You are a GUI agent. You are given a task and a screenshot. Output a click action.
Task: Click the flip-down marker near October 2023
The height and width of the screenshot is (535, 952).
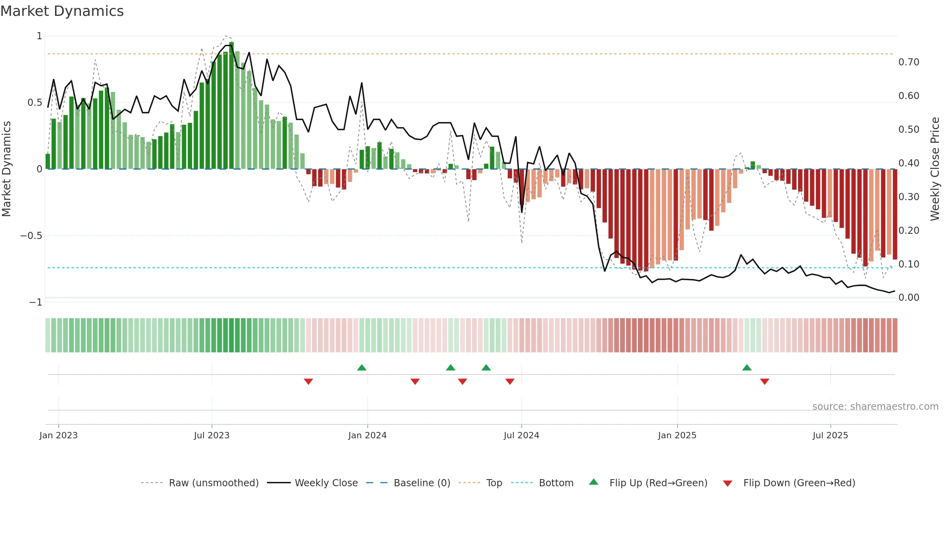(309, 382)
